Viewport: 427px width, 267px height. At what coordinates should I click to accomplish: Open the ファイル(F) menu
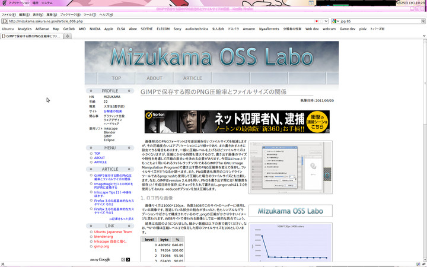(9, 15)
